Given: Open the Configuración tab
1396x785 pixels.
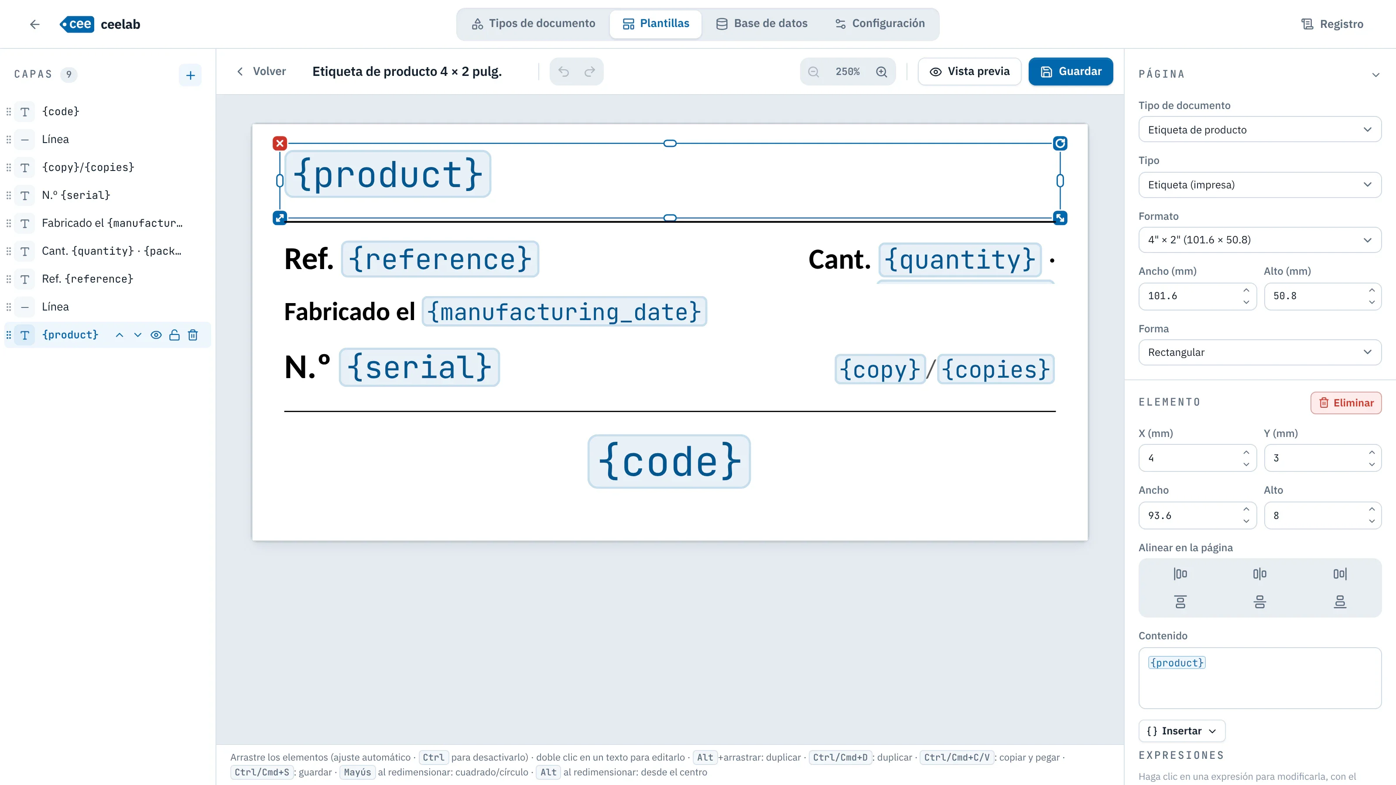Looking at the screenshot, I should [879, 23].
